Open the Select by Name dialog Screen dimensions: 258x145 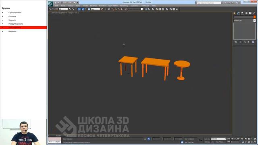tap(73, 9)
